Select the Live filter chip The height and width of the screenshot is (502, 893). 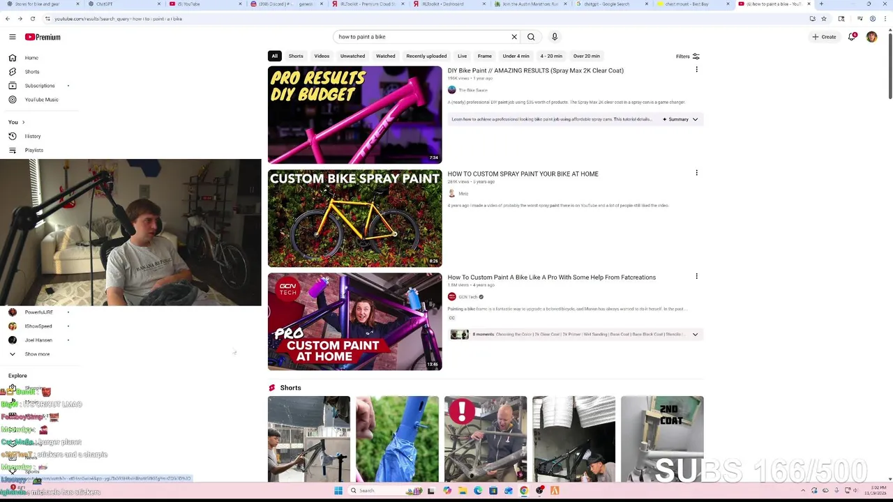462,56
